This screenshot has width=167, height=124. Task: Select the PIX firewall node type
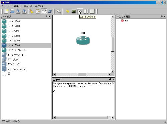[26, 50]
